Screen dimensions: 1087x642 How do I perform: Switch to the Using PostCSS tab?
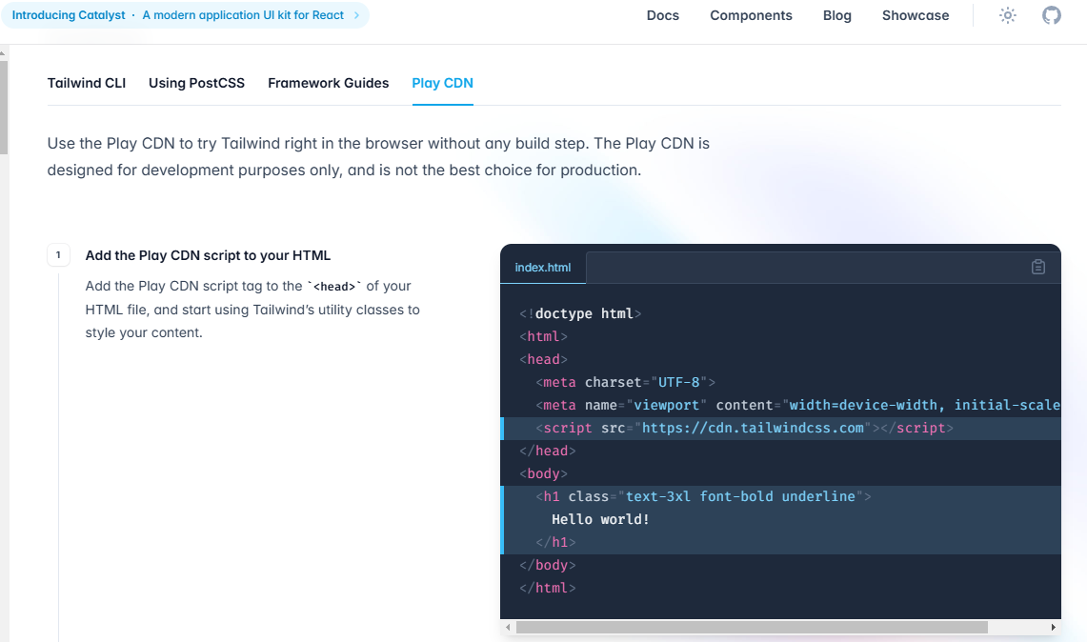(196, 83)
